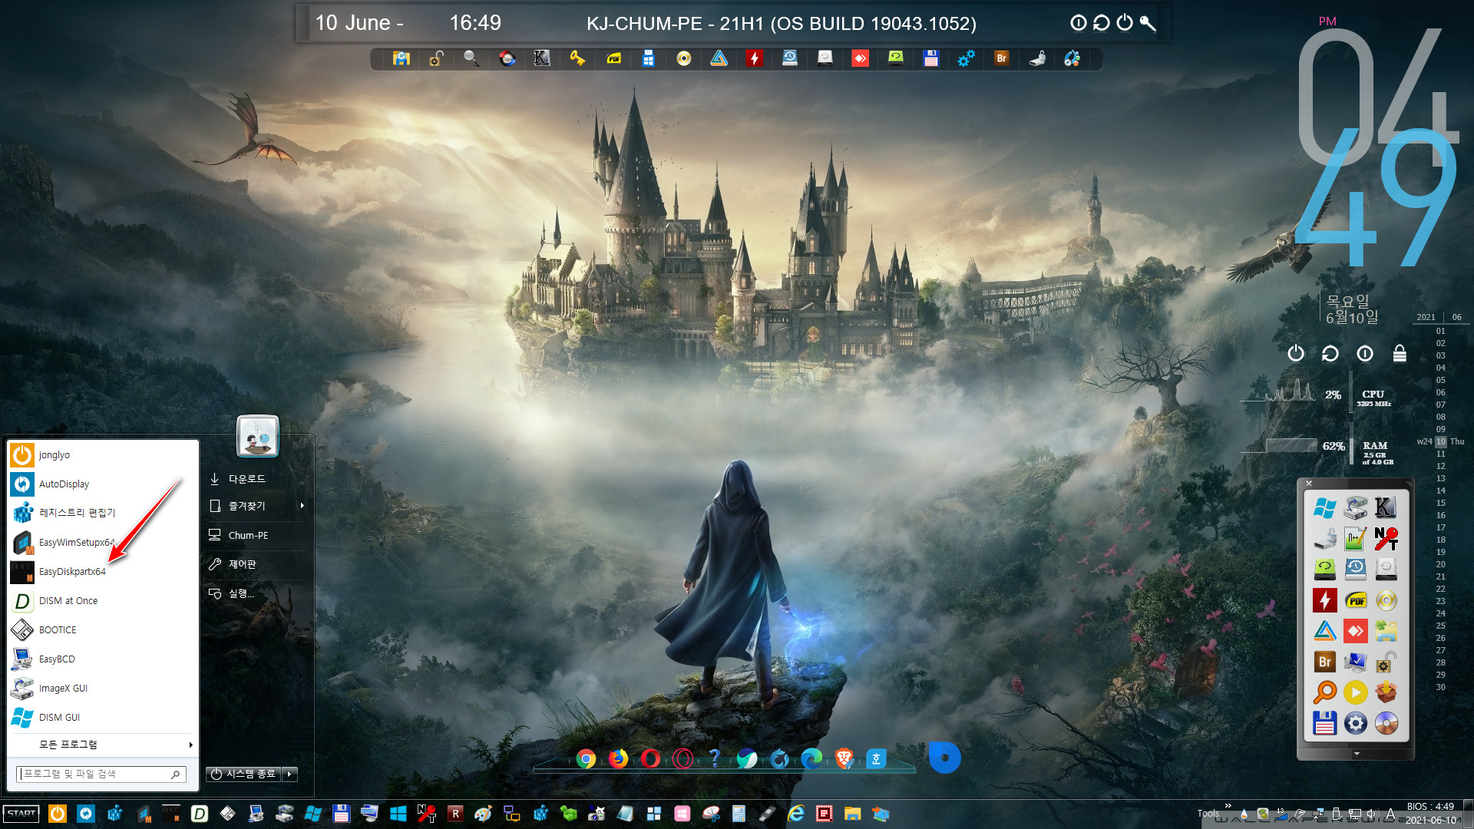The height and width of the screenshot is (829, 1474).
Task: Open the blue settings gear icon in side panel
Action: 1356,723
